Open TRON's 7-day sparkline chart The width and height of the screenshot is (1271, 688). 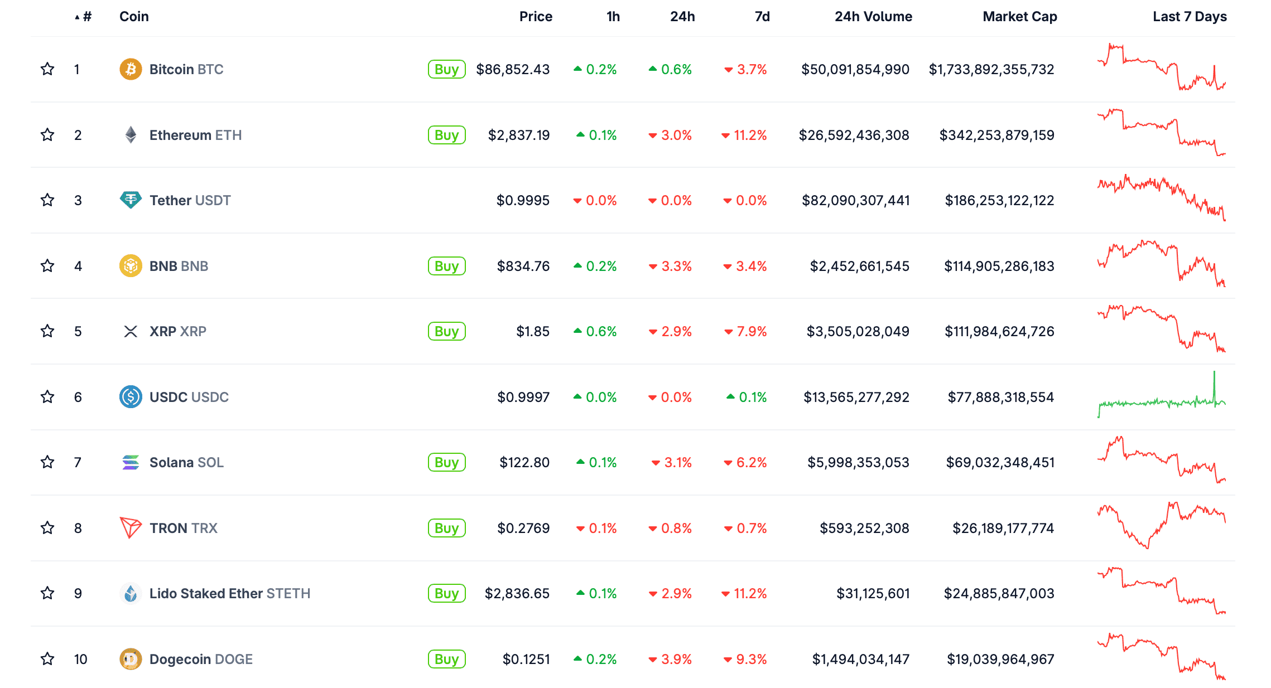click(x=1161, y=525)
